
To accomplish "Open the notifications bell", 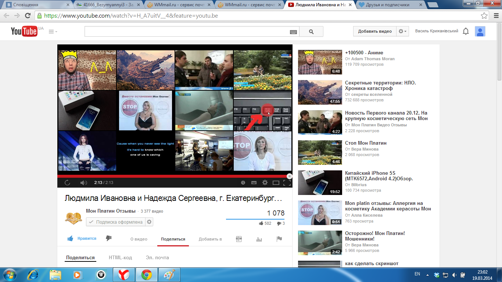I will (x=466, y=31).
